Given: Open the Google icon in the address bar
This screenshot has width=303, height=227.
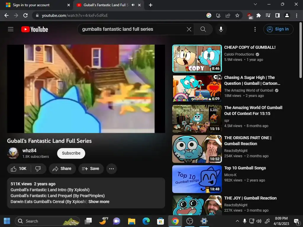Looking at the screenshot, I should click(x=209, y=15).
